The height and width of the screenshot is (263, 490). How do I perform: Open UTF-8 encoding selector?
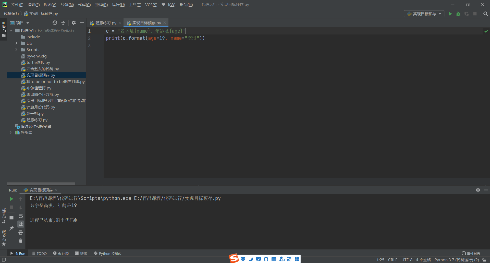click(407, 260)
